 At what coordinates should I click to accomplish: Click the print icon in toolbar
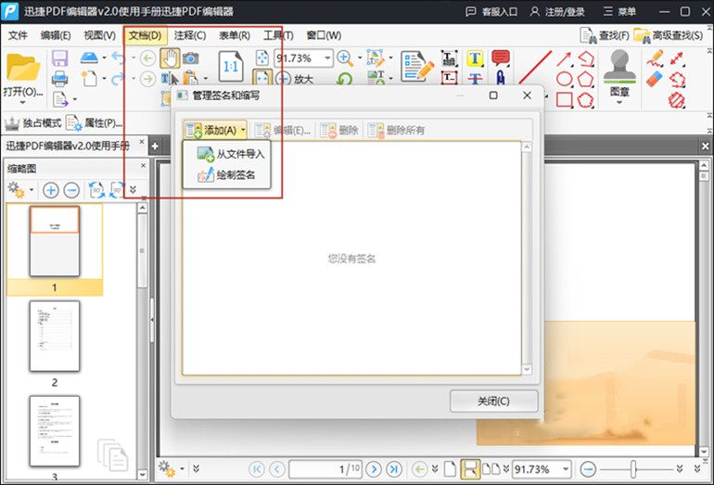click(x=59, y=79)
